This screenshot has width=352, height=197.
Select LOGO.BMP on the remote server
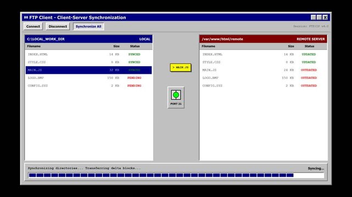(263, 78)
